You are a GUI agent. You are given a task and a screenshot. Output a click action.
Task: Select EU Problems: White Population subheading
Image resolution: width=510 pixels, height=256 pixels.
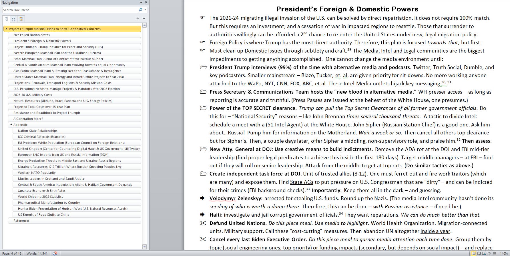pyautogui.click(x=77, y=143)
